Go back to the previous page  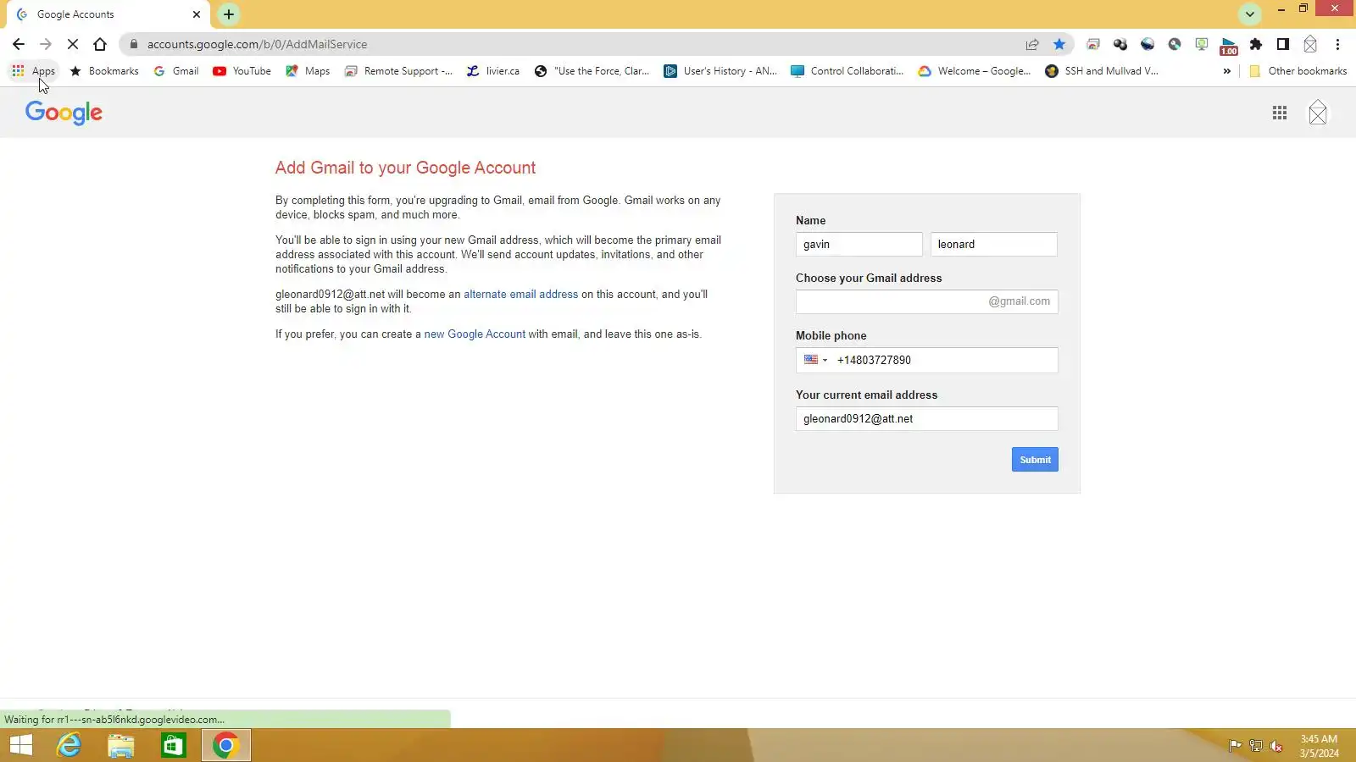click(x=19, y=44)
